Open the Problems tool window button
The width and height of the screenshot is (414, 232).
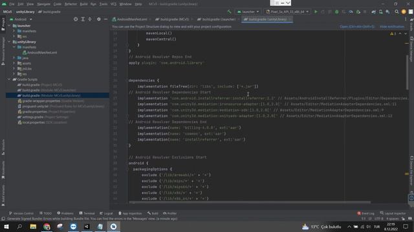65,213
